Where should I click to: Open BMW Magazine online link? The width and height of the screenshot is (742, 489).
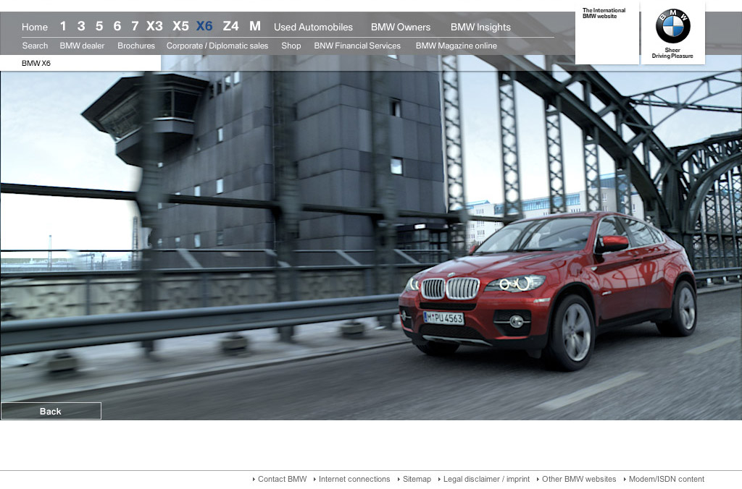click(x=457, y=46)
